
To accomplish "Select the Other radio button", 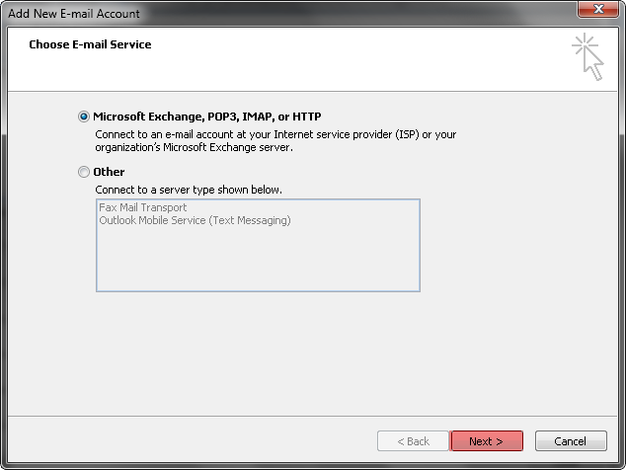I will [x=84, y=172].
